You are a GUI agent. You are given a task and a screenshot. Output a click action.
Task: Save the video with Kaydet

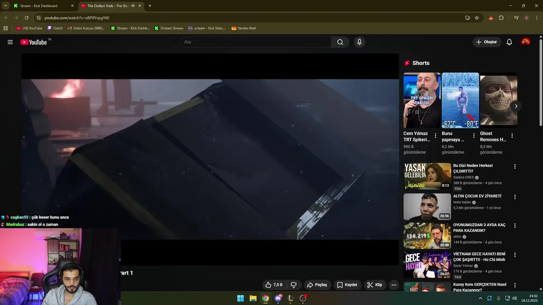(x=347, y=285)
